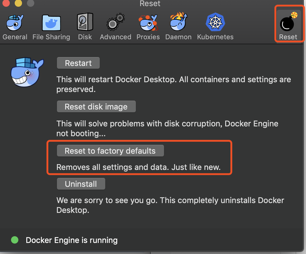Minimize the window with yellow button
Viewport: 306px width, 254px height.
tap(17, 4)
